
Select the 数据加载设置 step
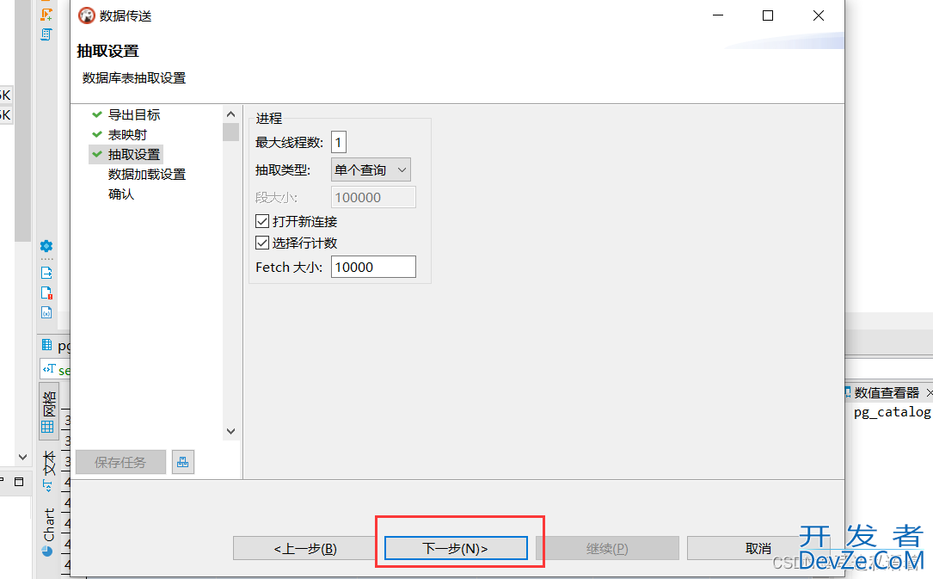[147, 175]
